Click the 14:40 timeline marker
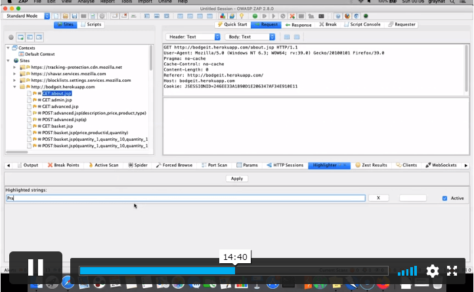The width and height of the screenshot is (474, 292). (x=235, y=257)
